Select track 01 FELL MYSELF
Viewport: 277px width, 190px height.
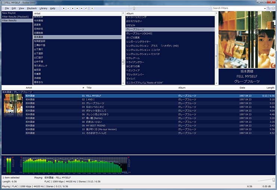150,96
